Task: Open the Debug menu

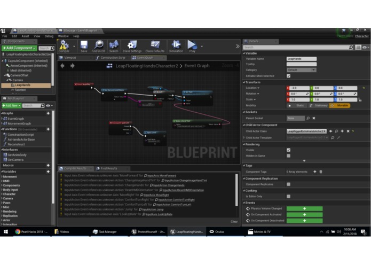Action: [49, 36]
